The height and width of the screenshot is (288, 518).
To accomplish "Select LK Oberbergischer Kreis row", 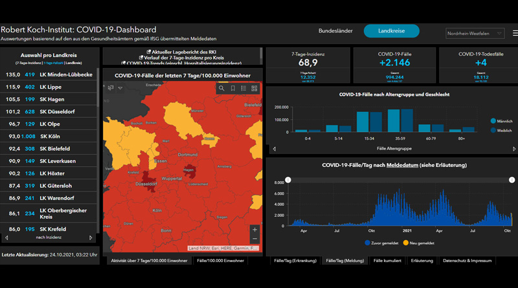I will click(x=48, y=214).
